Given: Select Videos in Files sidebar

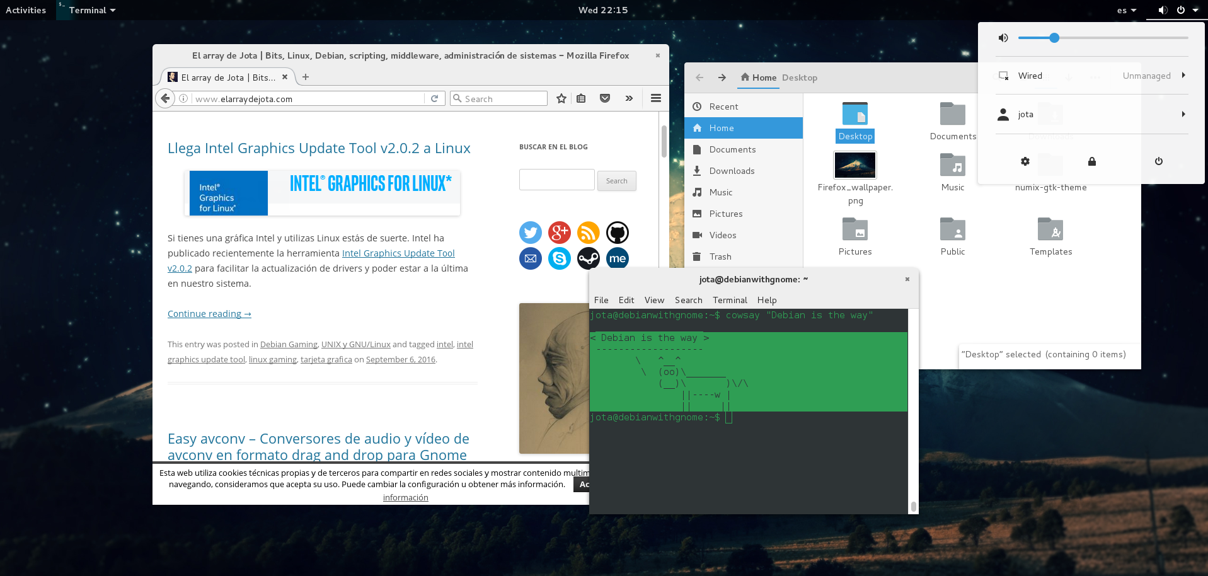Looking at the screenshot, I should (x=744, y=235).
